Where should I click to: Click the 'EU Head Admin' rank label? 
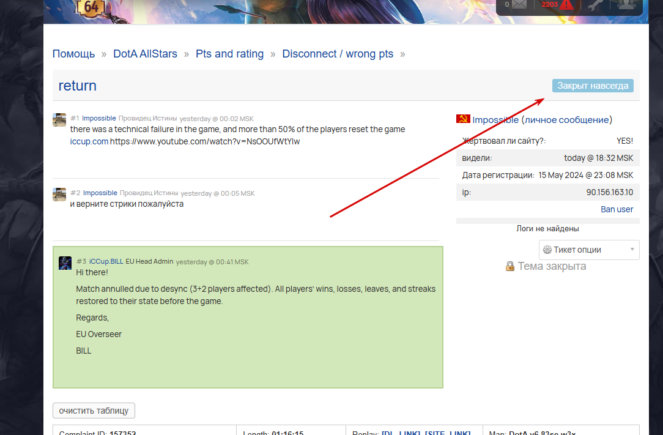coord(150,261)
